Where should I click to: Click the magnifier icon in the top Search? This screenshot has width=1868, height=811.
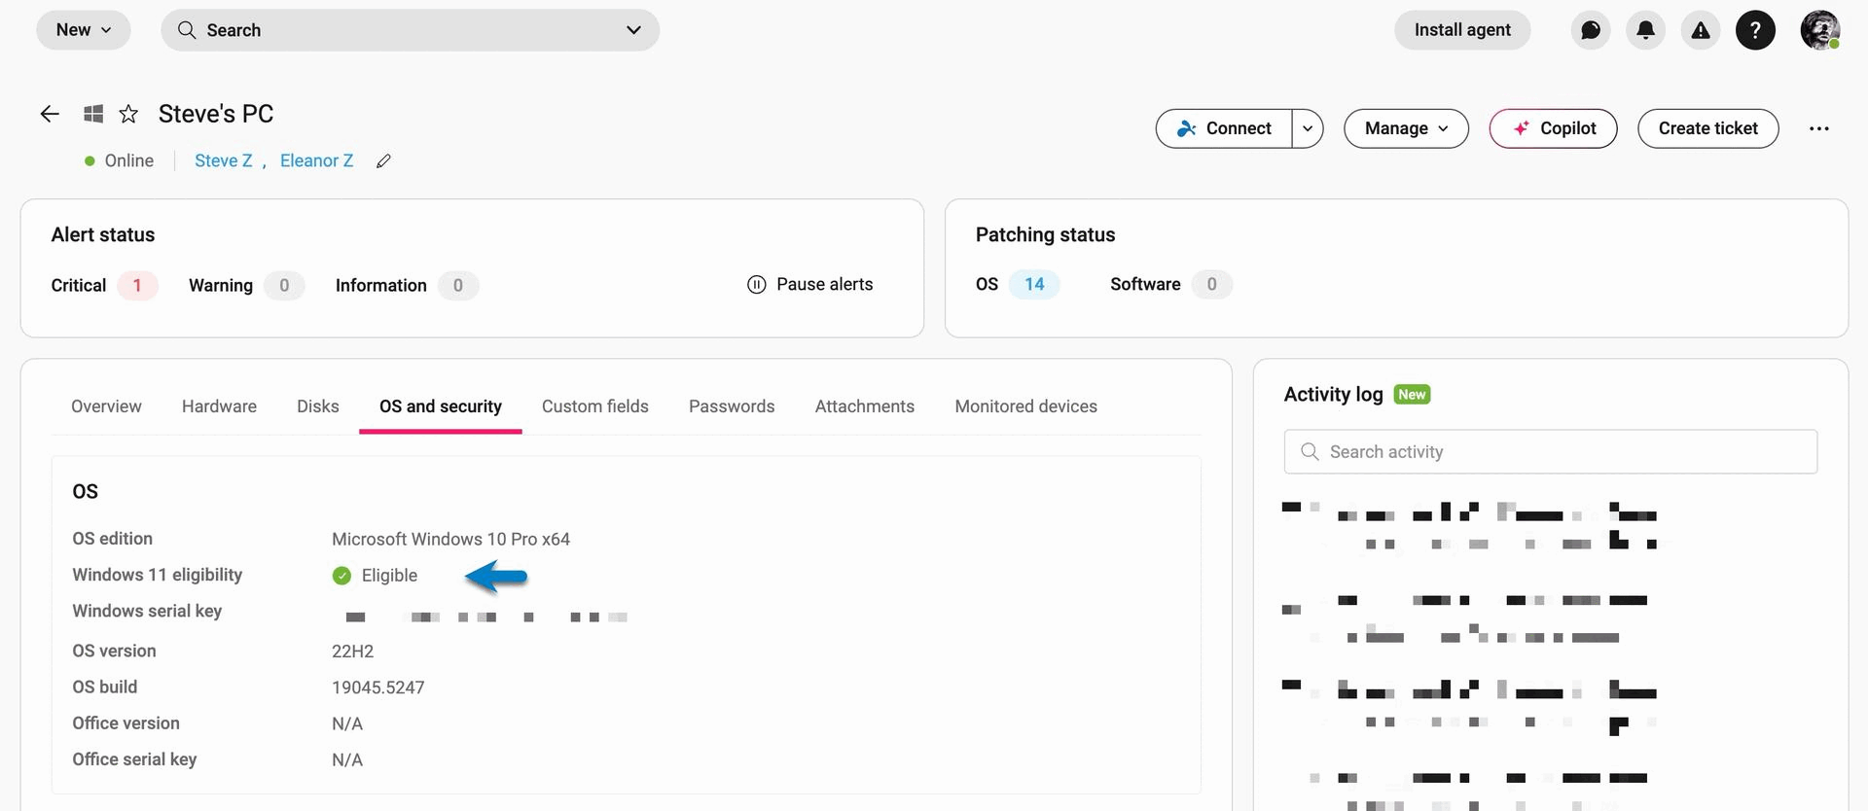point(187,30)
